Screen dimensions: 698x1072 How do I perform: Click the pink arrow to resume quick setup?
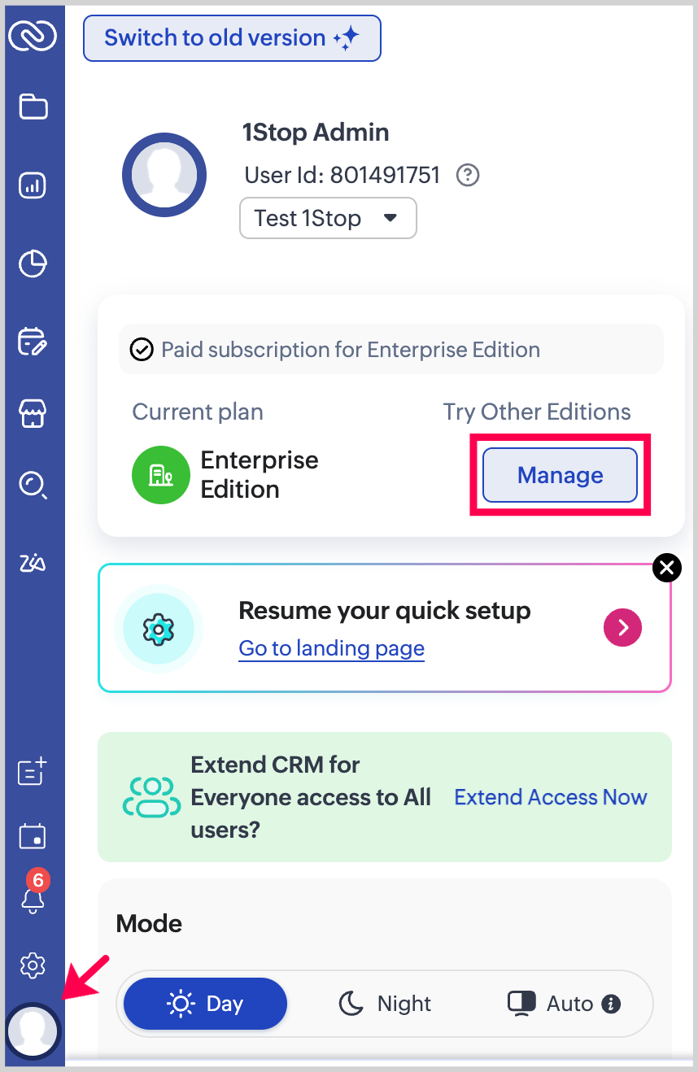[x=622, y=626]
